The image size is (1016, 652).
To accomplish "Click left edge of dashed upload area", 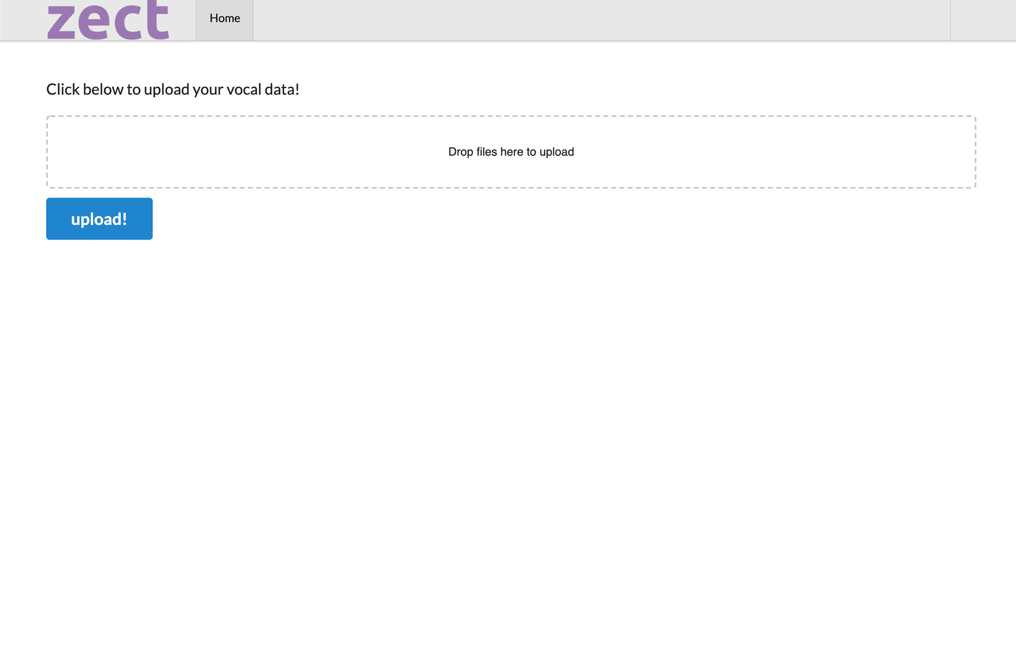I will click(x=48, y=152).
